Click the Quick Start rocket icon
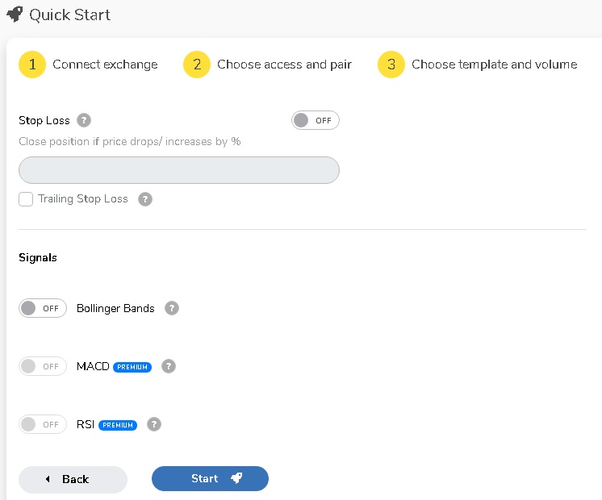Viewport: 602px width, 500px height. (15, 15)
